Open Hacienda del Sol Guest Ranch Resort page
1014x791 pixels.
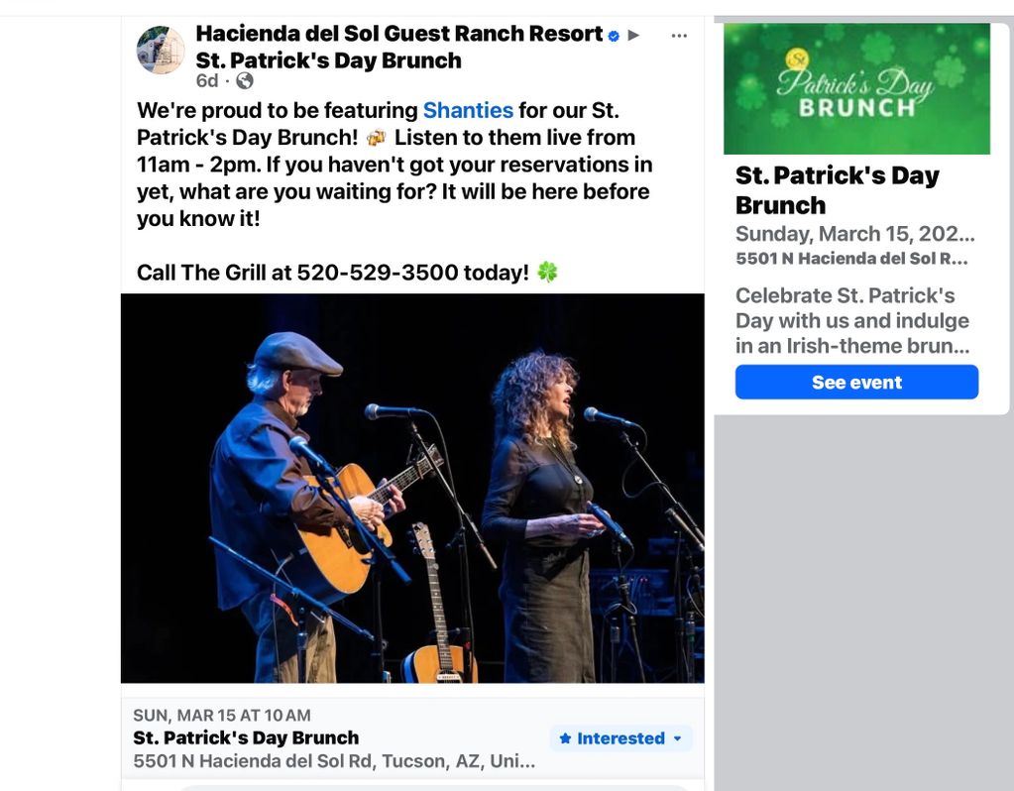pos(399,34)
